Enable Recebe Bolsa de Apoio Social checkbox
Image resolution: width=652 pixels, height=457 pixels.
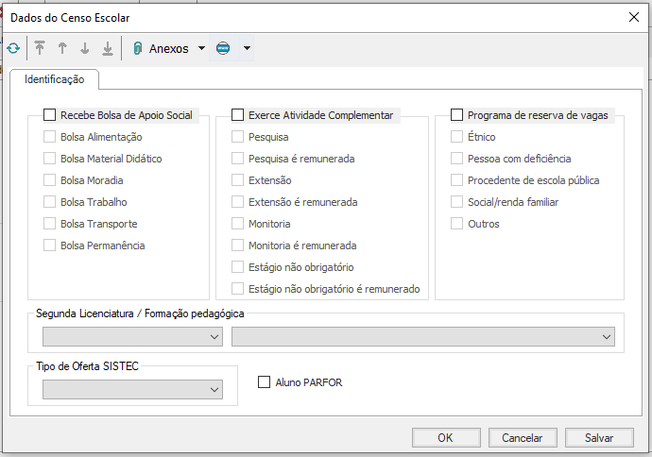coord(50,115)
